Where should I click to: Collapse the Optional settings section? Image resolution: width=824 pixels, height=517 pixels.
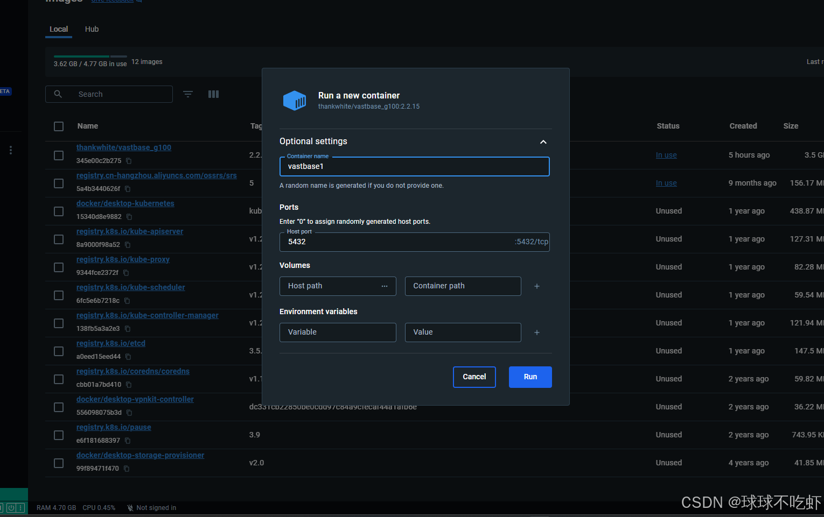click(x=543, y=142)
